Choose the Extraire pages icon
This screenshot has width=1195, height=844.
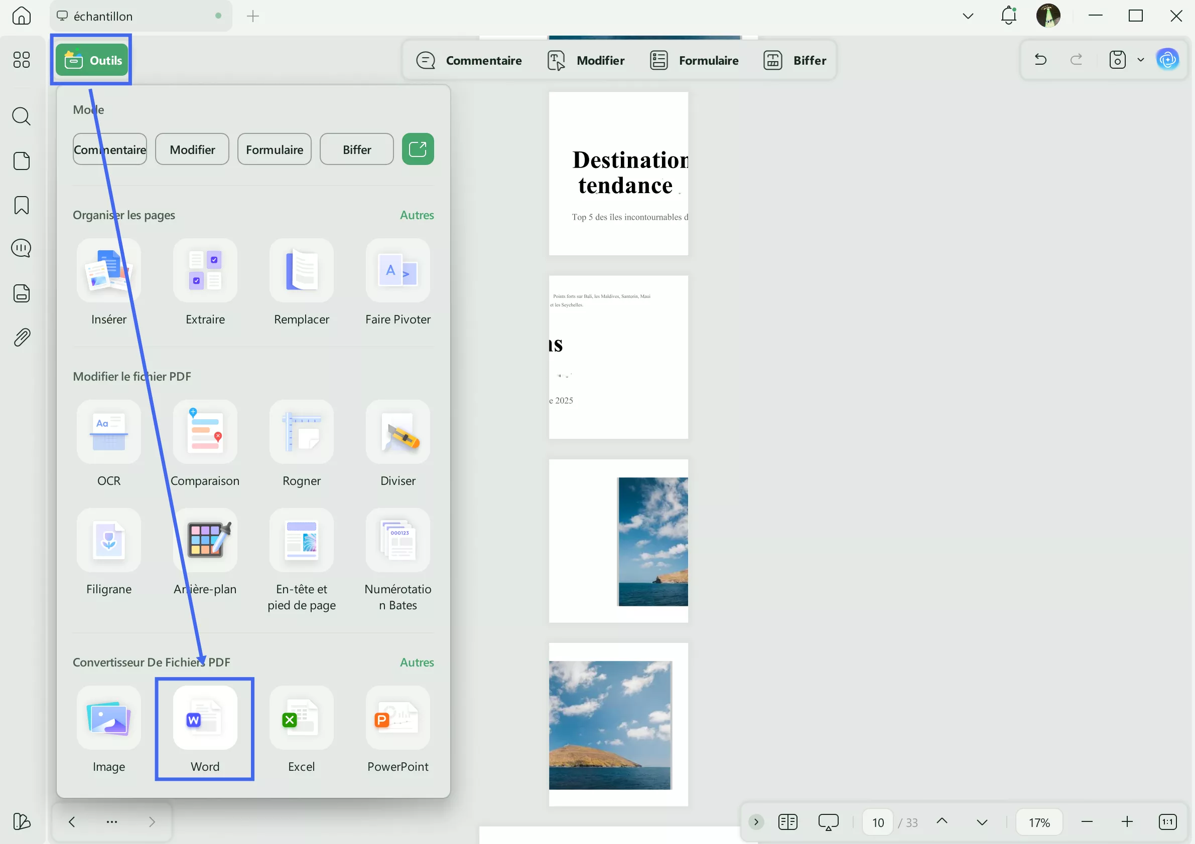pyautogui.click(x=205, y=270)
